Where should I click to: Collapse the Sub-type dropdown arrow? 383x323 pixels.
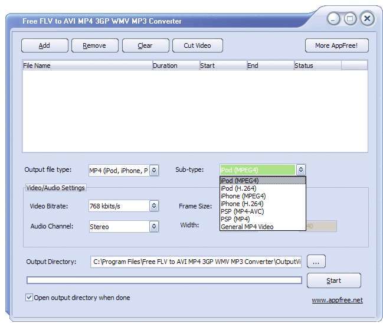[x=301, y=170]
